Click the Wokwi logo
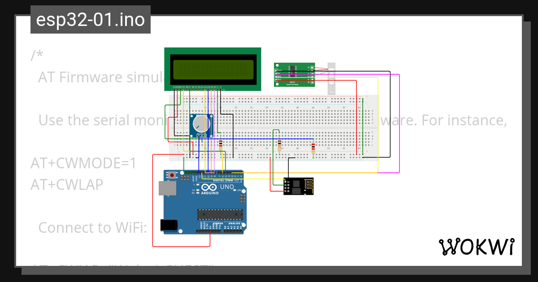This screenshot has height=282, width=538. [x=477, y=247]
